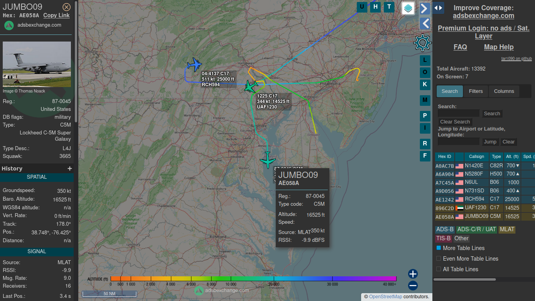
Task: Expand the History section plus icon
Action: click(x=70, y=169)
